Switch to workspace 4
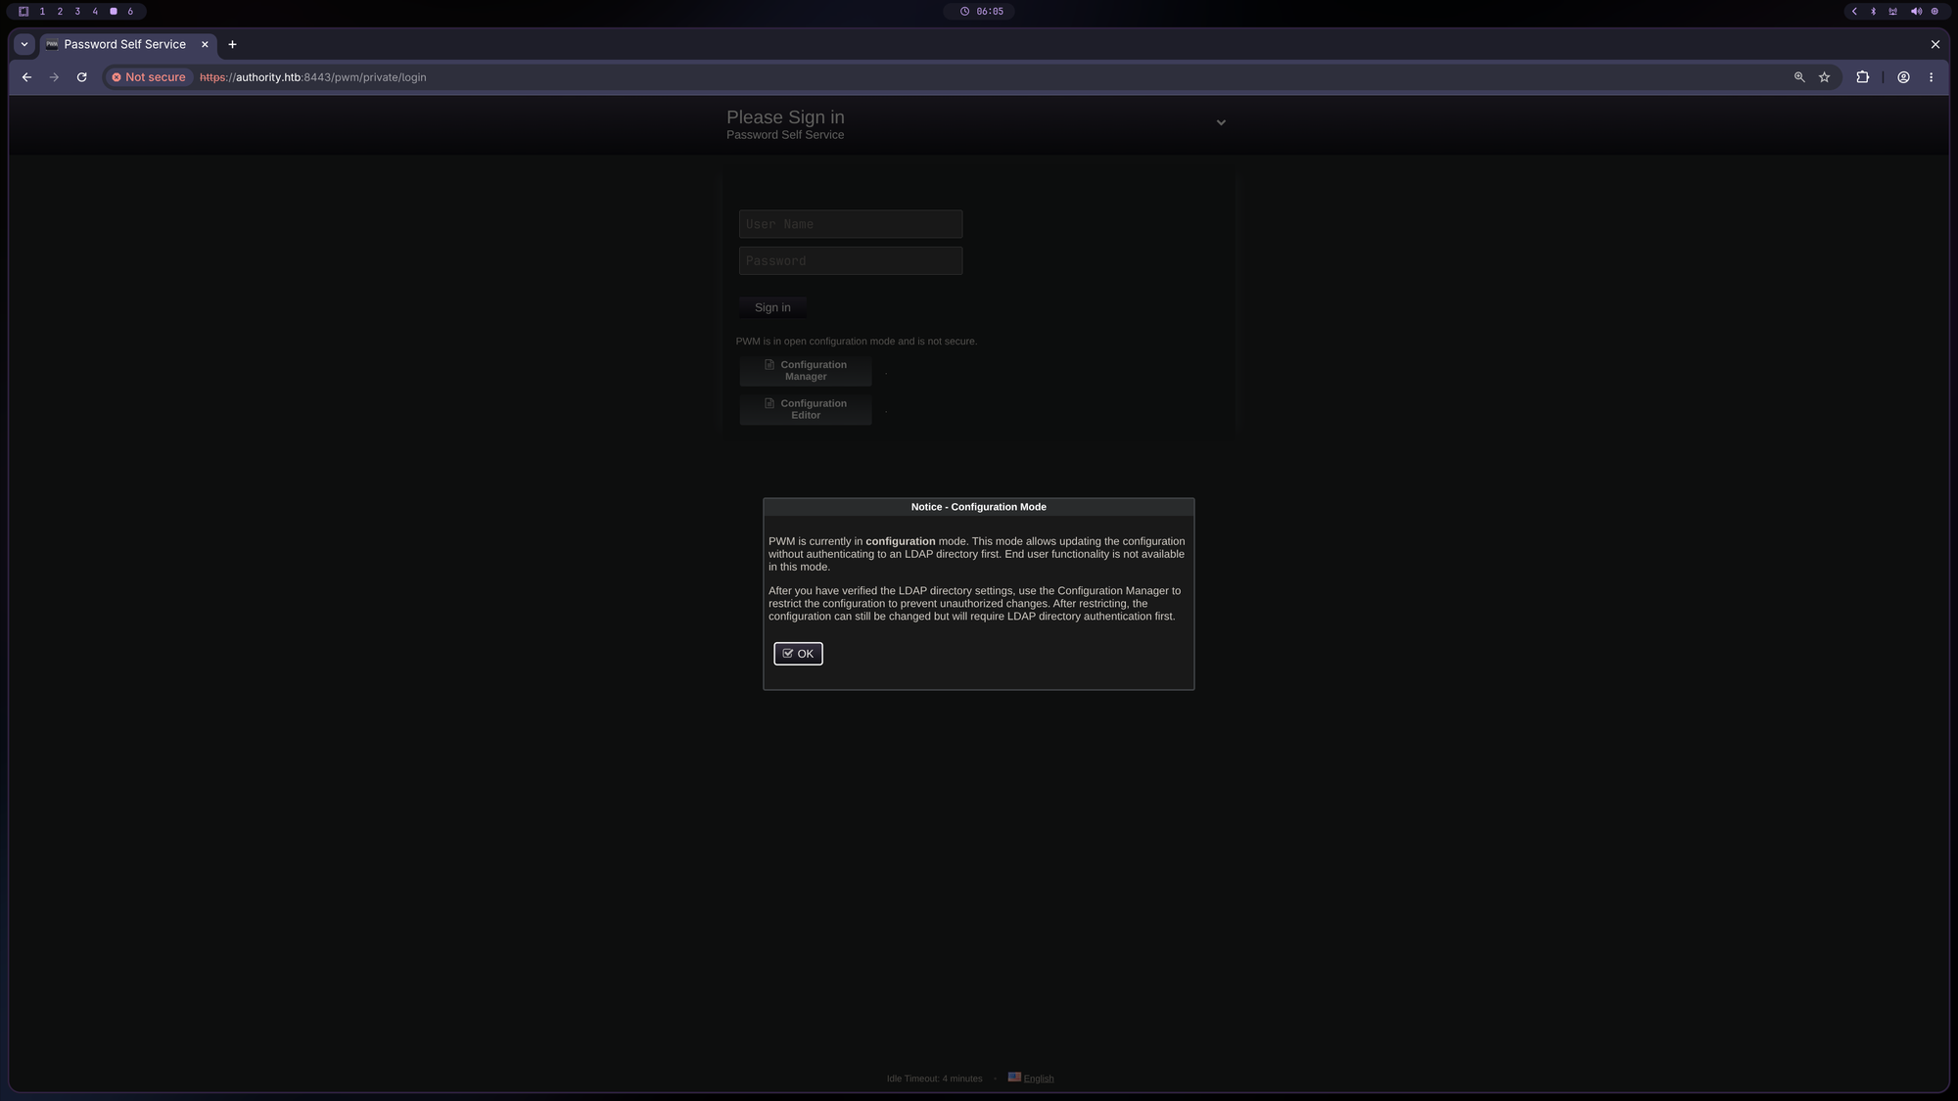Viewport: 1958px width, 1101px height. click(95, 12)
